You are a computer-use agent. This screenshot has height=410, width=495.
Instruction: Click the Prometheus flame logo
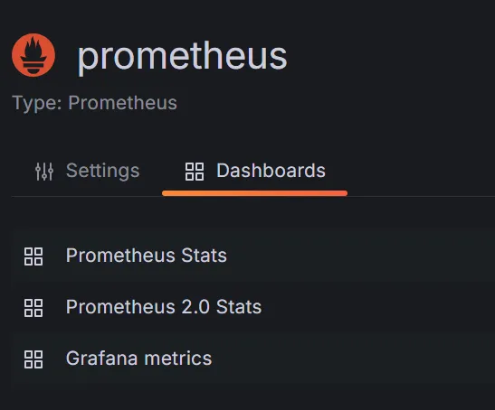click(x=33, y=55)
